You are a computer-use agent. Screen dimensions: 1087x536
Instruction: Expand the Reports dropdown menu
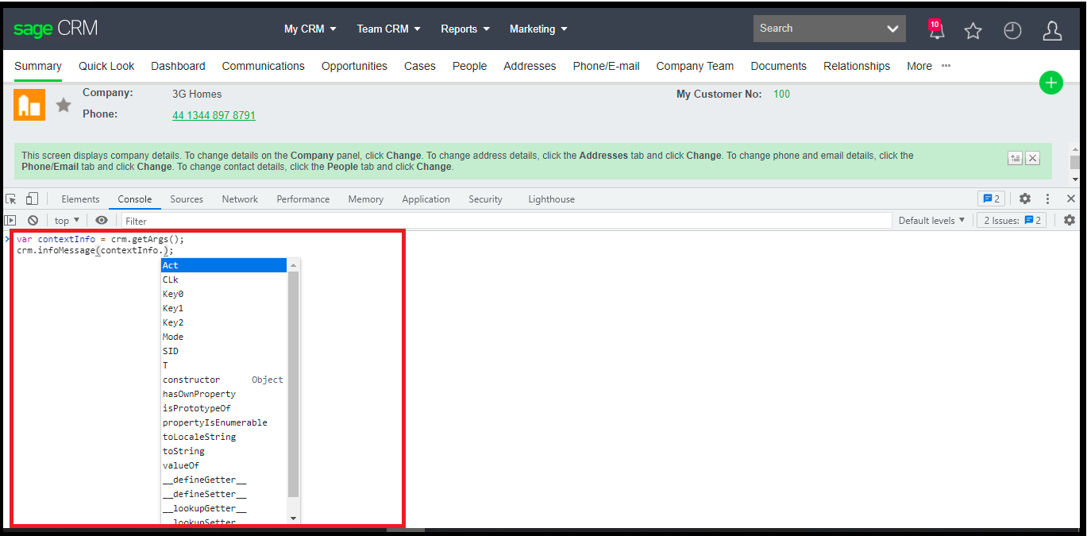pos(465,29)
